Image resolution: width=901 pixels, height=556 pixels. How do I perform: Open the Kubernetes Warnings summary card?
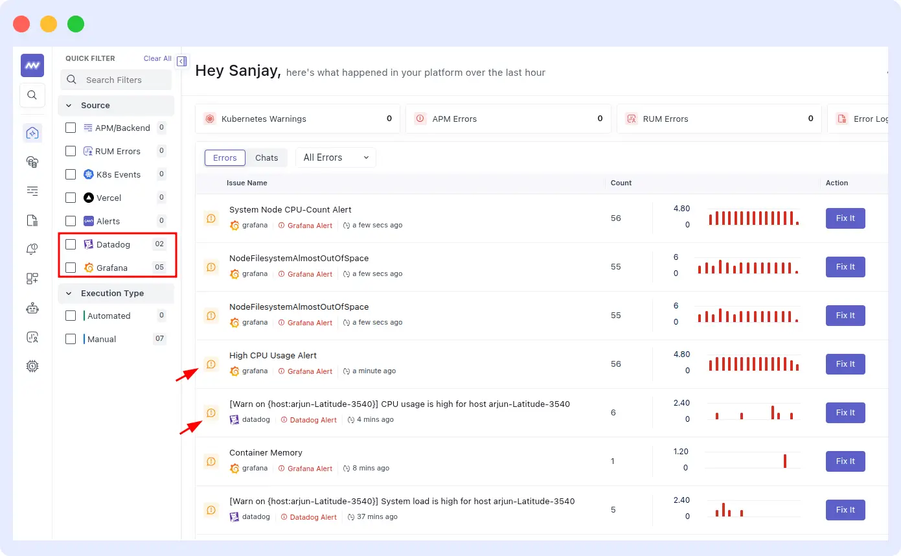pos(298,119)
